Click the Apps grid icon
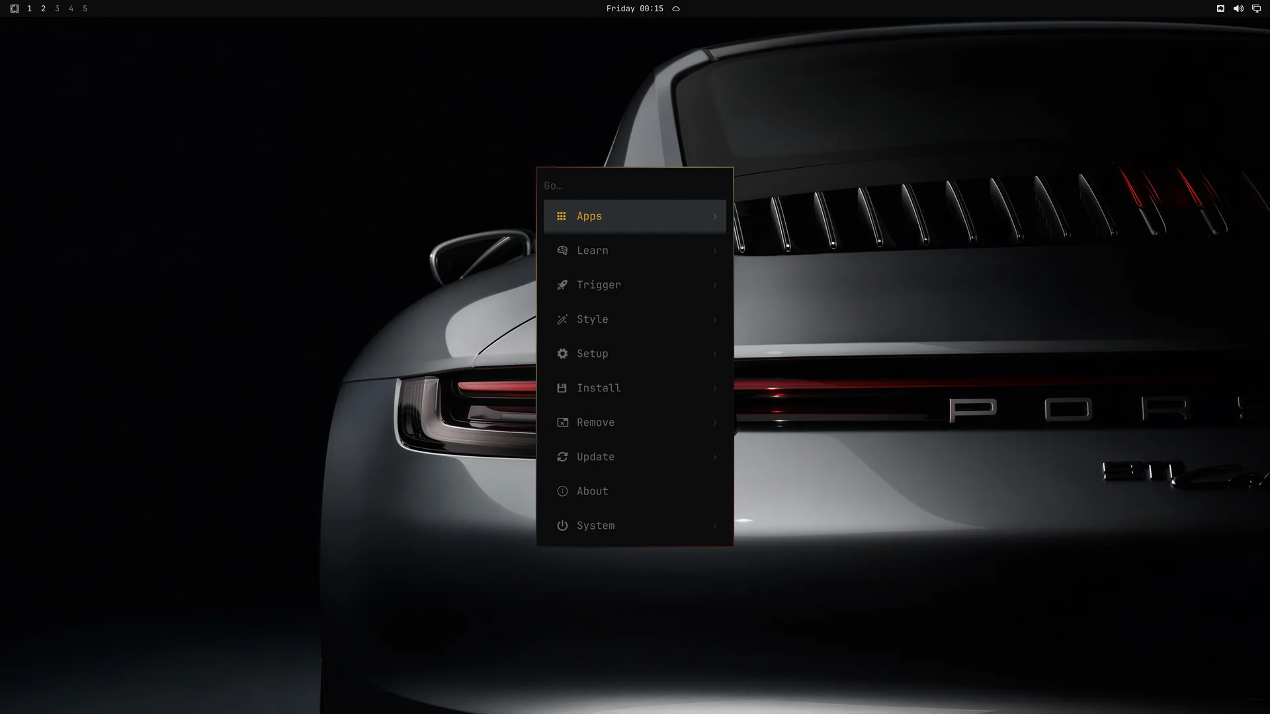 coord(562,216)
